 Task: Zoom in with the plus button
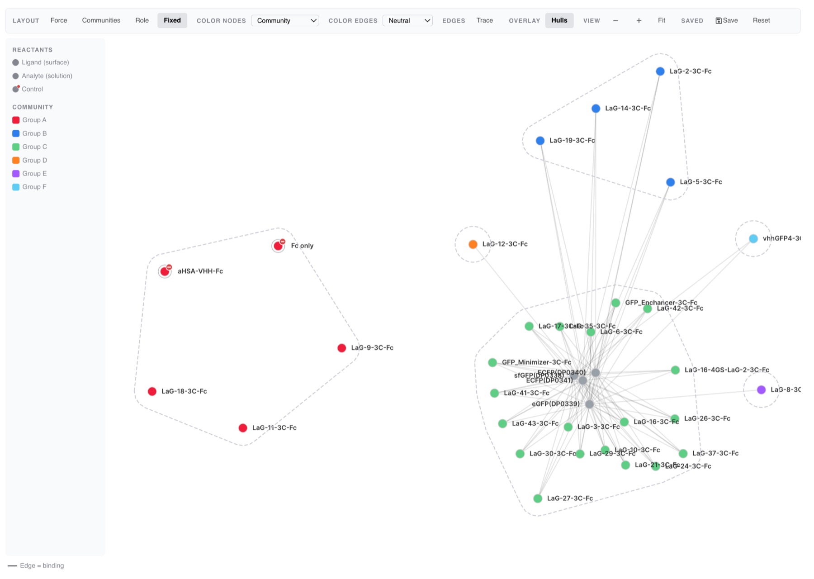pos(639,20)
